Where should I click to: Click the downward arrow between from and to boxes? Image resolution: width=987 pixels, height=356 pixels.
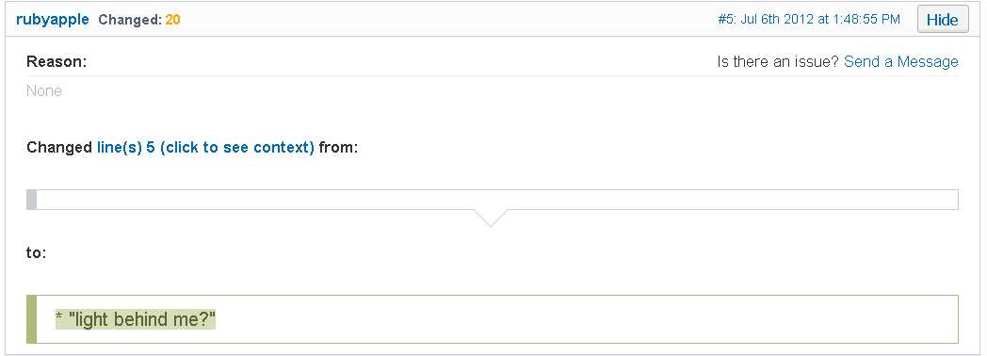pyautogui.click(x=490, y=218)
